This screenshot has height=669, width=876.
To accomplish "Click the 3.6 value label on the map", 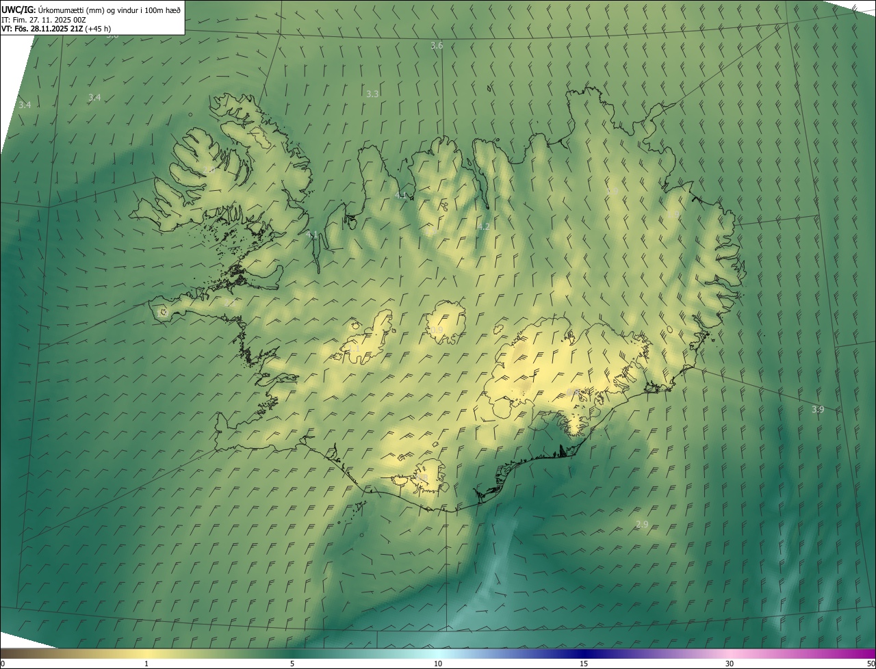I will [x=437, y=46].
